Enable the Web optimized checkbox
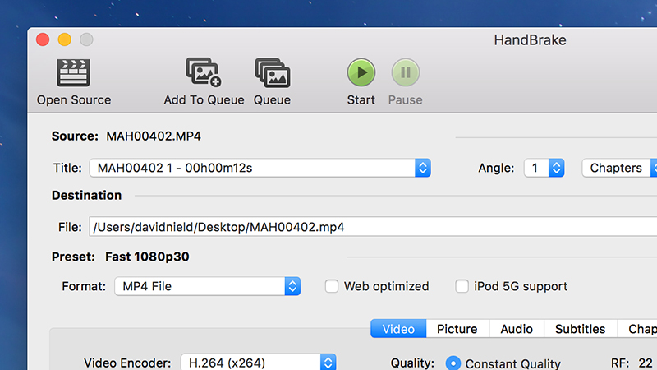 click(x=332, y=286)
